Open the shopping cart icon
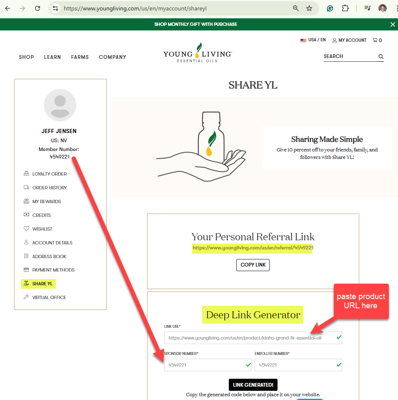 click(375, 40)
